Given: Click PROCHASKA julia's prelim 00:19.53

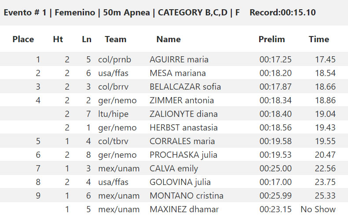Looking at the screenshot, I should tap(275, 155).
